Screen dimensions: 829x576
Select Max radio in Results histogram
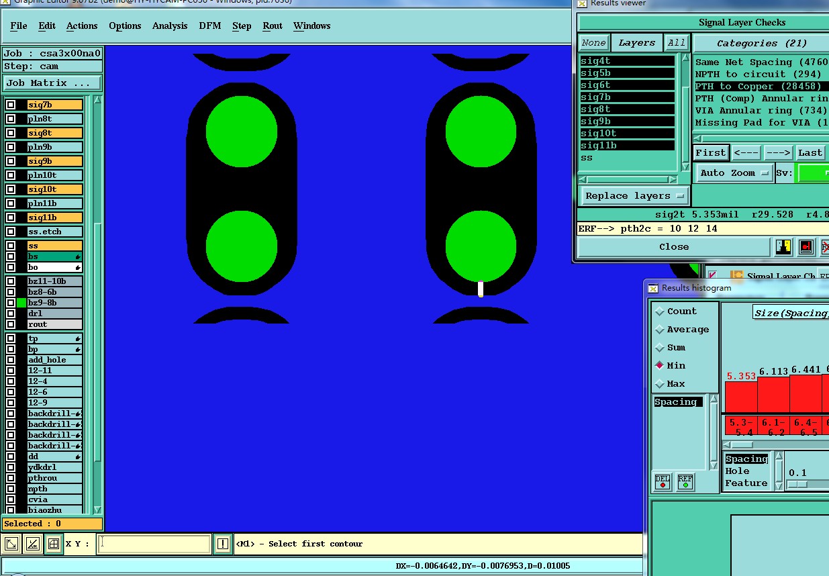pos(660,384)
